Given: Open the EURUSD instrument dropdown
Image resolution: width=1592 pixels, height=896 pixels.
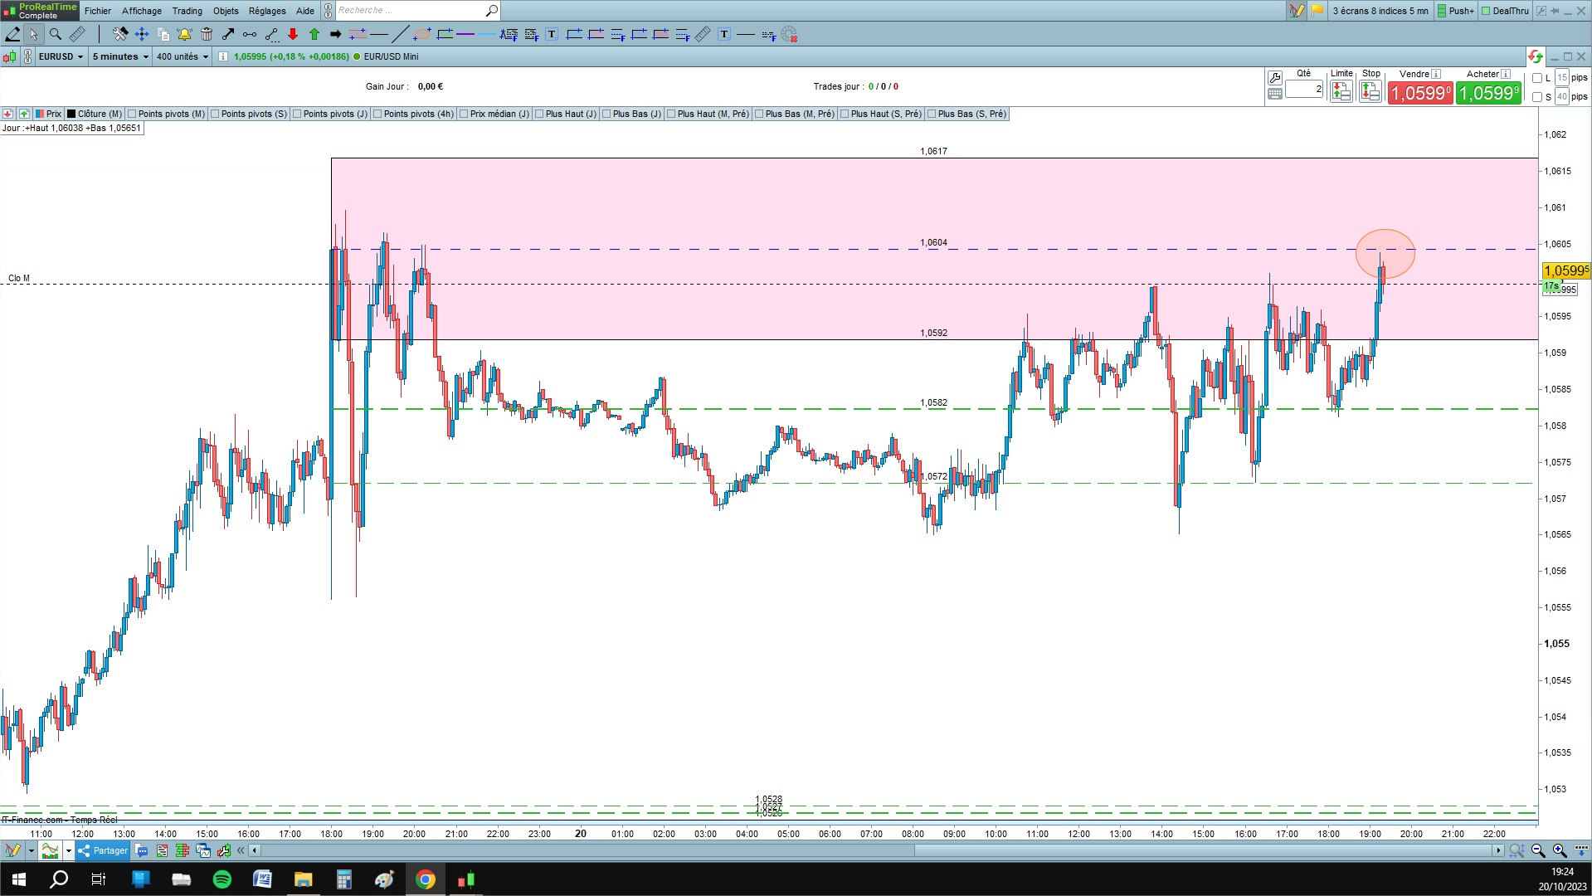Looking at the screenshot, I should 61,56.
